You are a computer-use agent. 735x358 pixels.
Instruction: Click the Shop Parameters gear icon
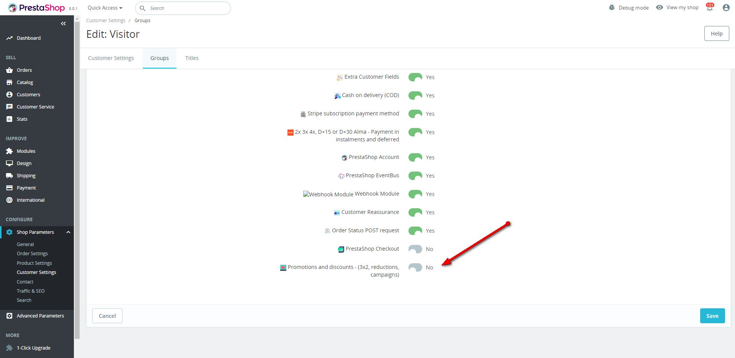click(10, 232)
